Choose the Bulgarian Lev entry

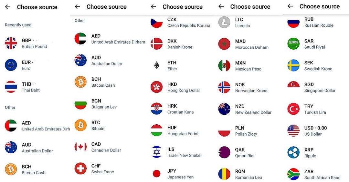pos(104,104)
